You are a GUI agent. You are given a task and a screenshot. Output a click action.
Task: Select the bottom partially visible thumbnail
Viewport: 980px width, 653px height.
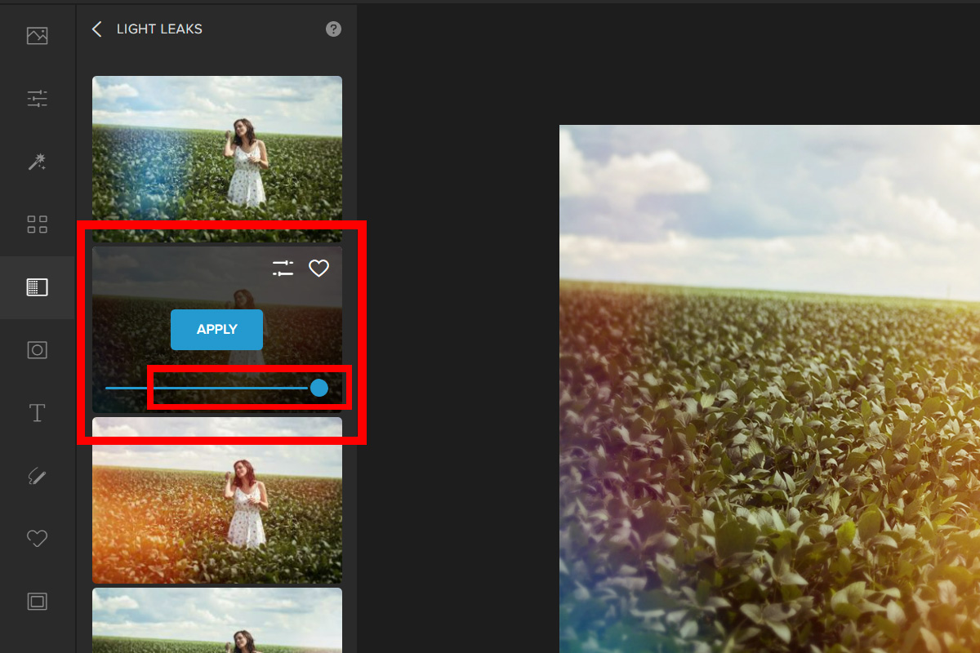pyautogui.click(x=217, y=620)
